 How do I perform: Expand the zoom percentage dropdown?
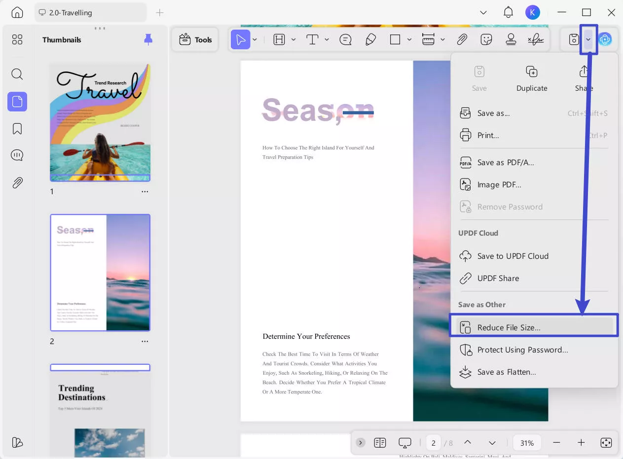(527, 443)
